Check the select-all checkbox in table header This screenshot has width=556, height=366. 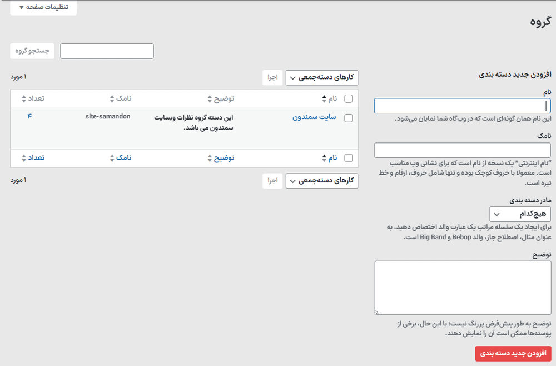click(349, 98)
